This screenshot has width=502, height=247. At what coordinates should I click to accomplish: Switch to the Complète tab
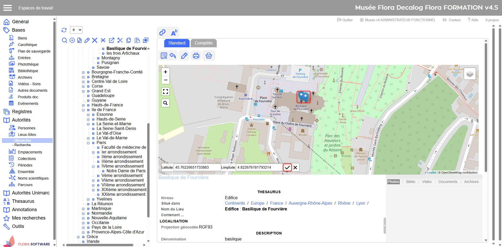click(x=203, y=43)
